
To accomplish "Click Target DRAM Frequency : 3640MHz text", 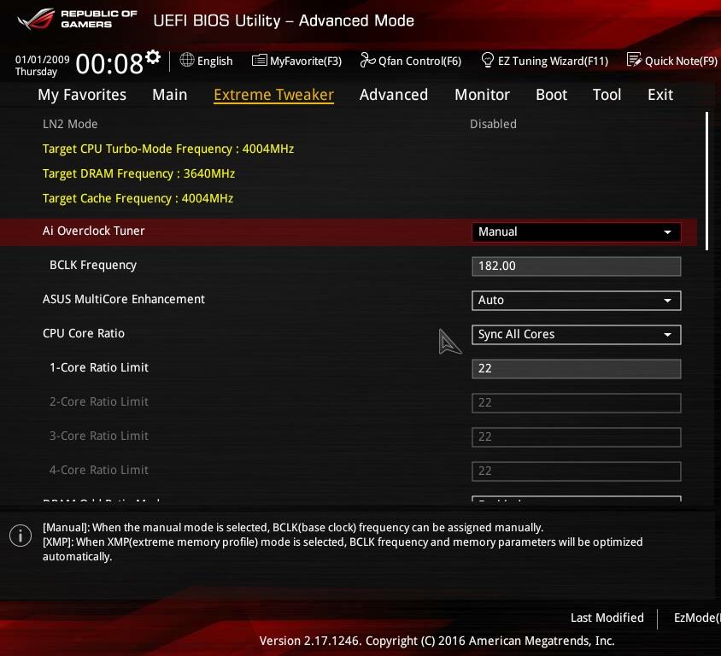I will [x=138, y=173].
